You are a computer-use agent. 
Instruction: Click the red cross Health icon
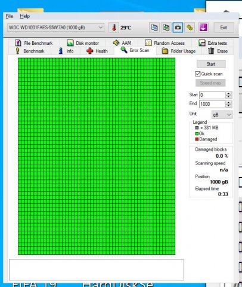coord(90,51)
